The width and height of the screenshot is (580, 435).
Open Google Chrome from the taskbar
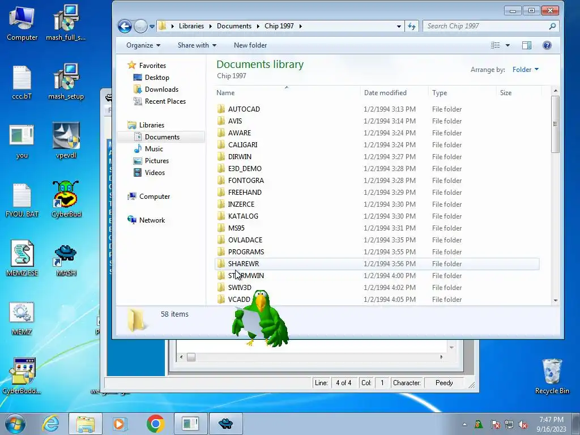tap(155, 424)
